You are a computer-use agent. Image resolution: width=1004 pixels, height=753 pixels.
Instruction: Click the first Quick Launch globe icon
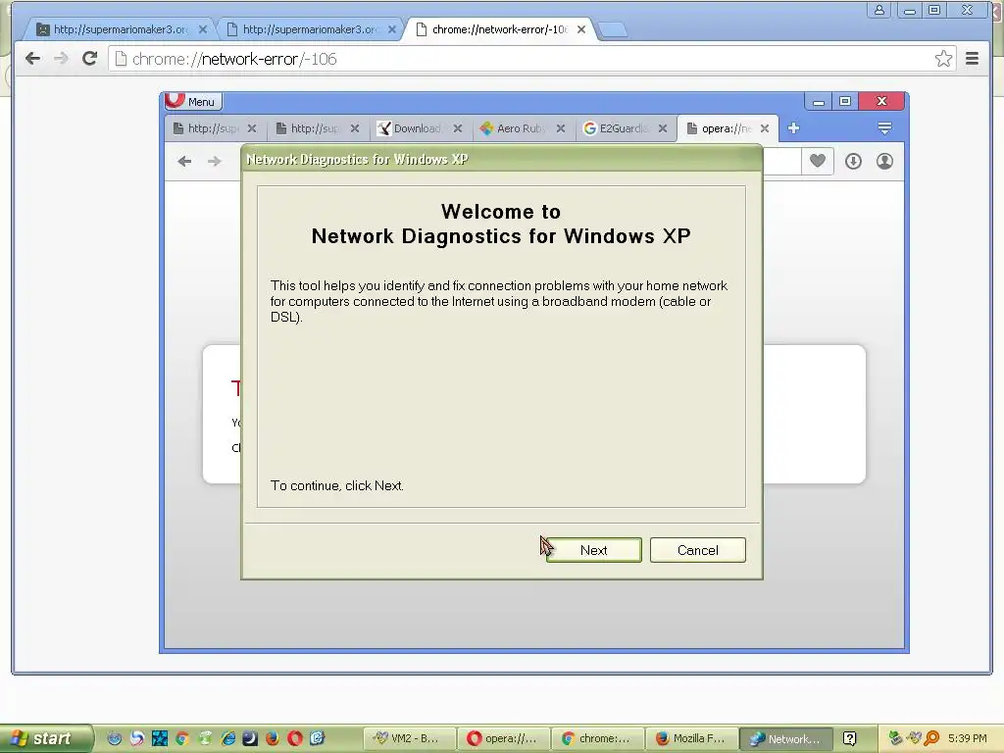tap(115, 738)
